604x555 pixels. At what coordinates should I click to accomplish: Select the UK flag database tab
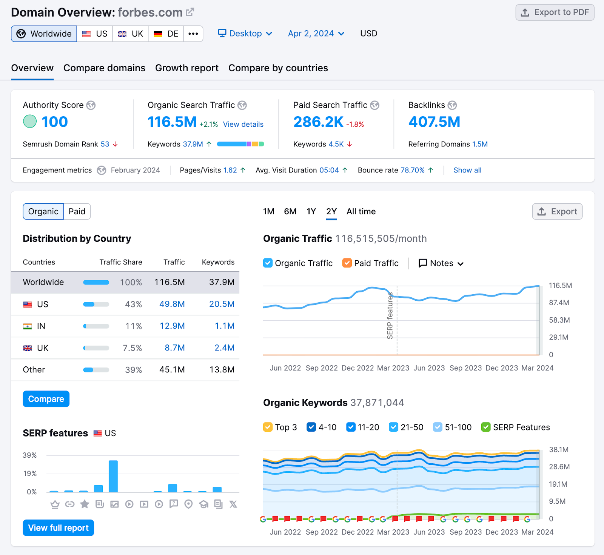[131, 34]
